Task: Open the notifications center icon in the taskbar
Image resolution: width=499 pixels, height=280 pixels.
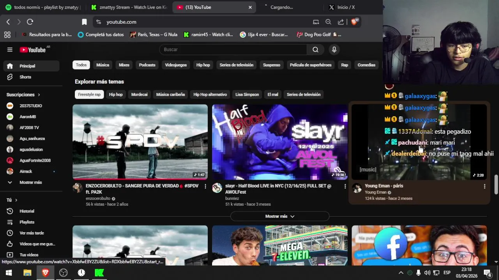Action: pyautogui.click(x=487, y=273)
